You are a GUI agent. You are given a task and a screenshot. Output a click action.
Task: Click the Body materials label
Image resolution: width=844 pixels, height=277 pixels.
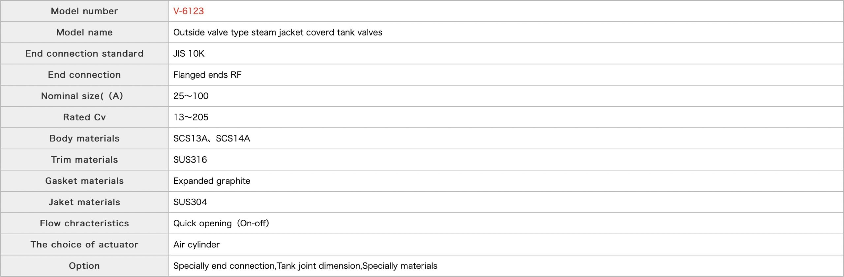click(84, 138)
